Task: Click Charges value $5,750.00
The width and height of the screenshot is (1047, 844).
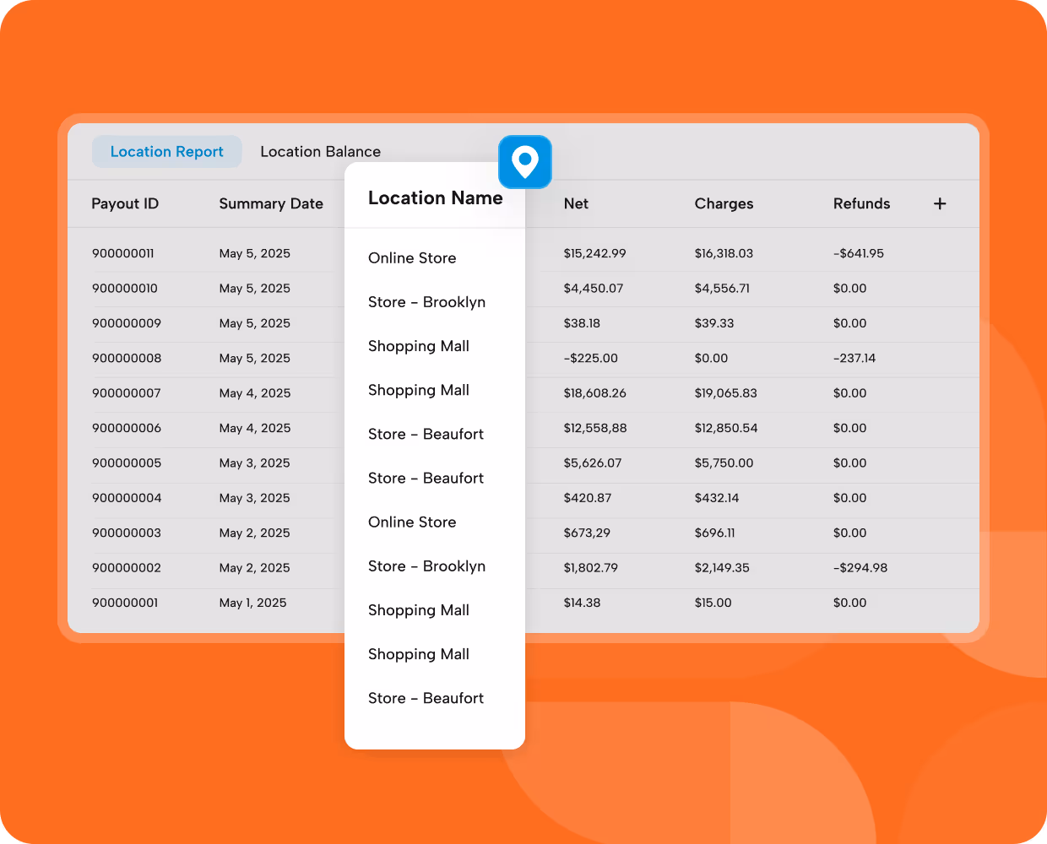Action: [x=724, y=463]
